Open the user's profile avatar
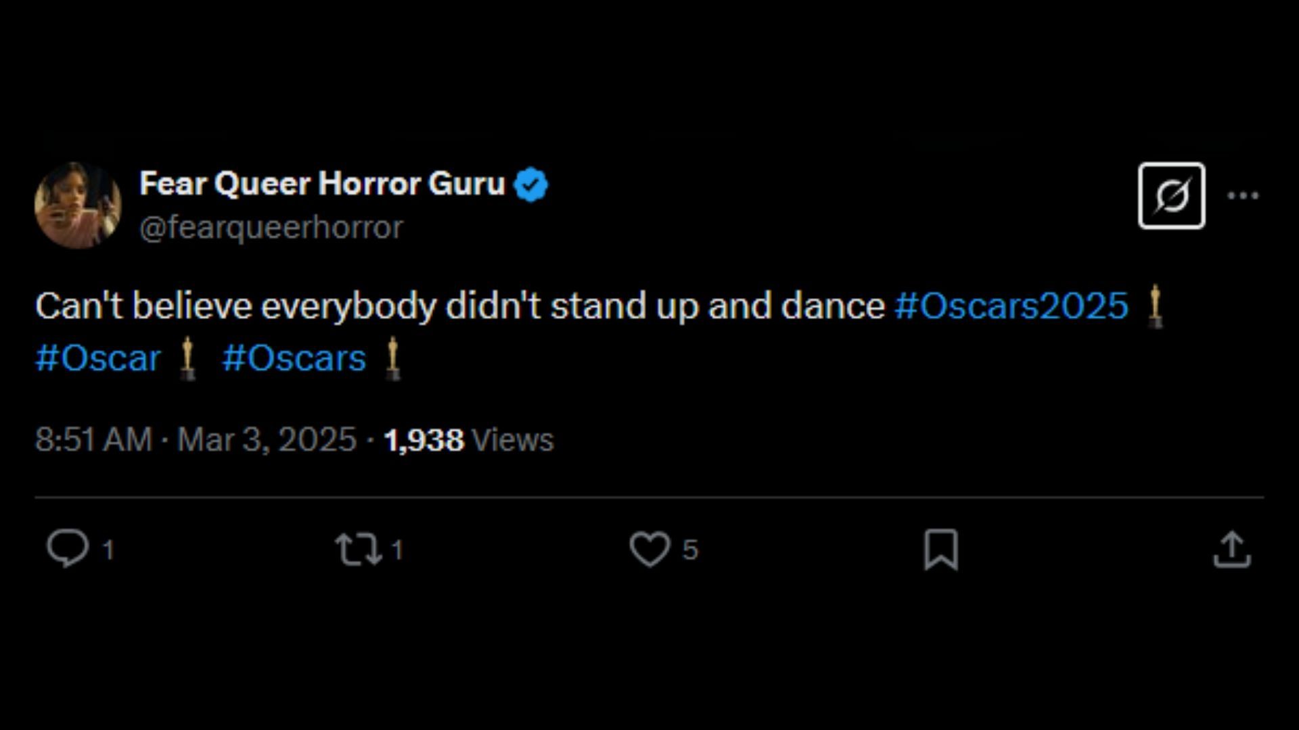 pos(78,205)
